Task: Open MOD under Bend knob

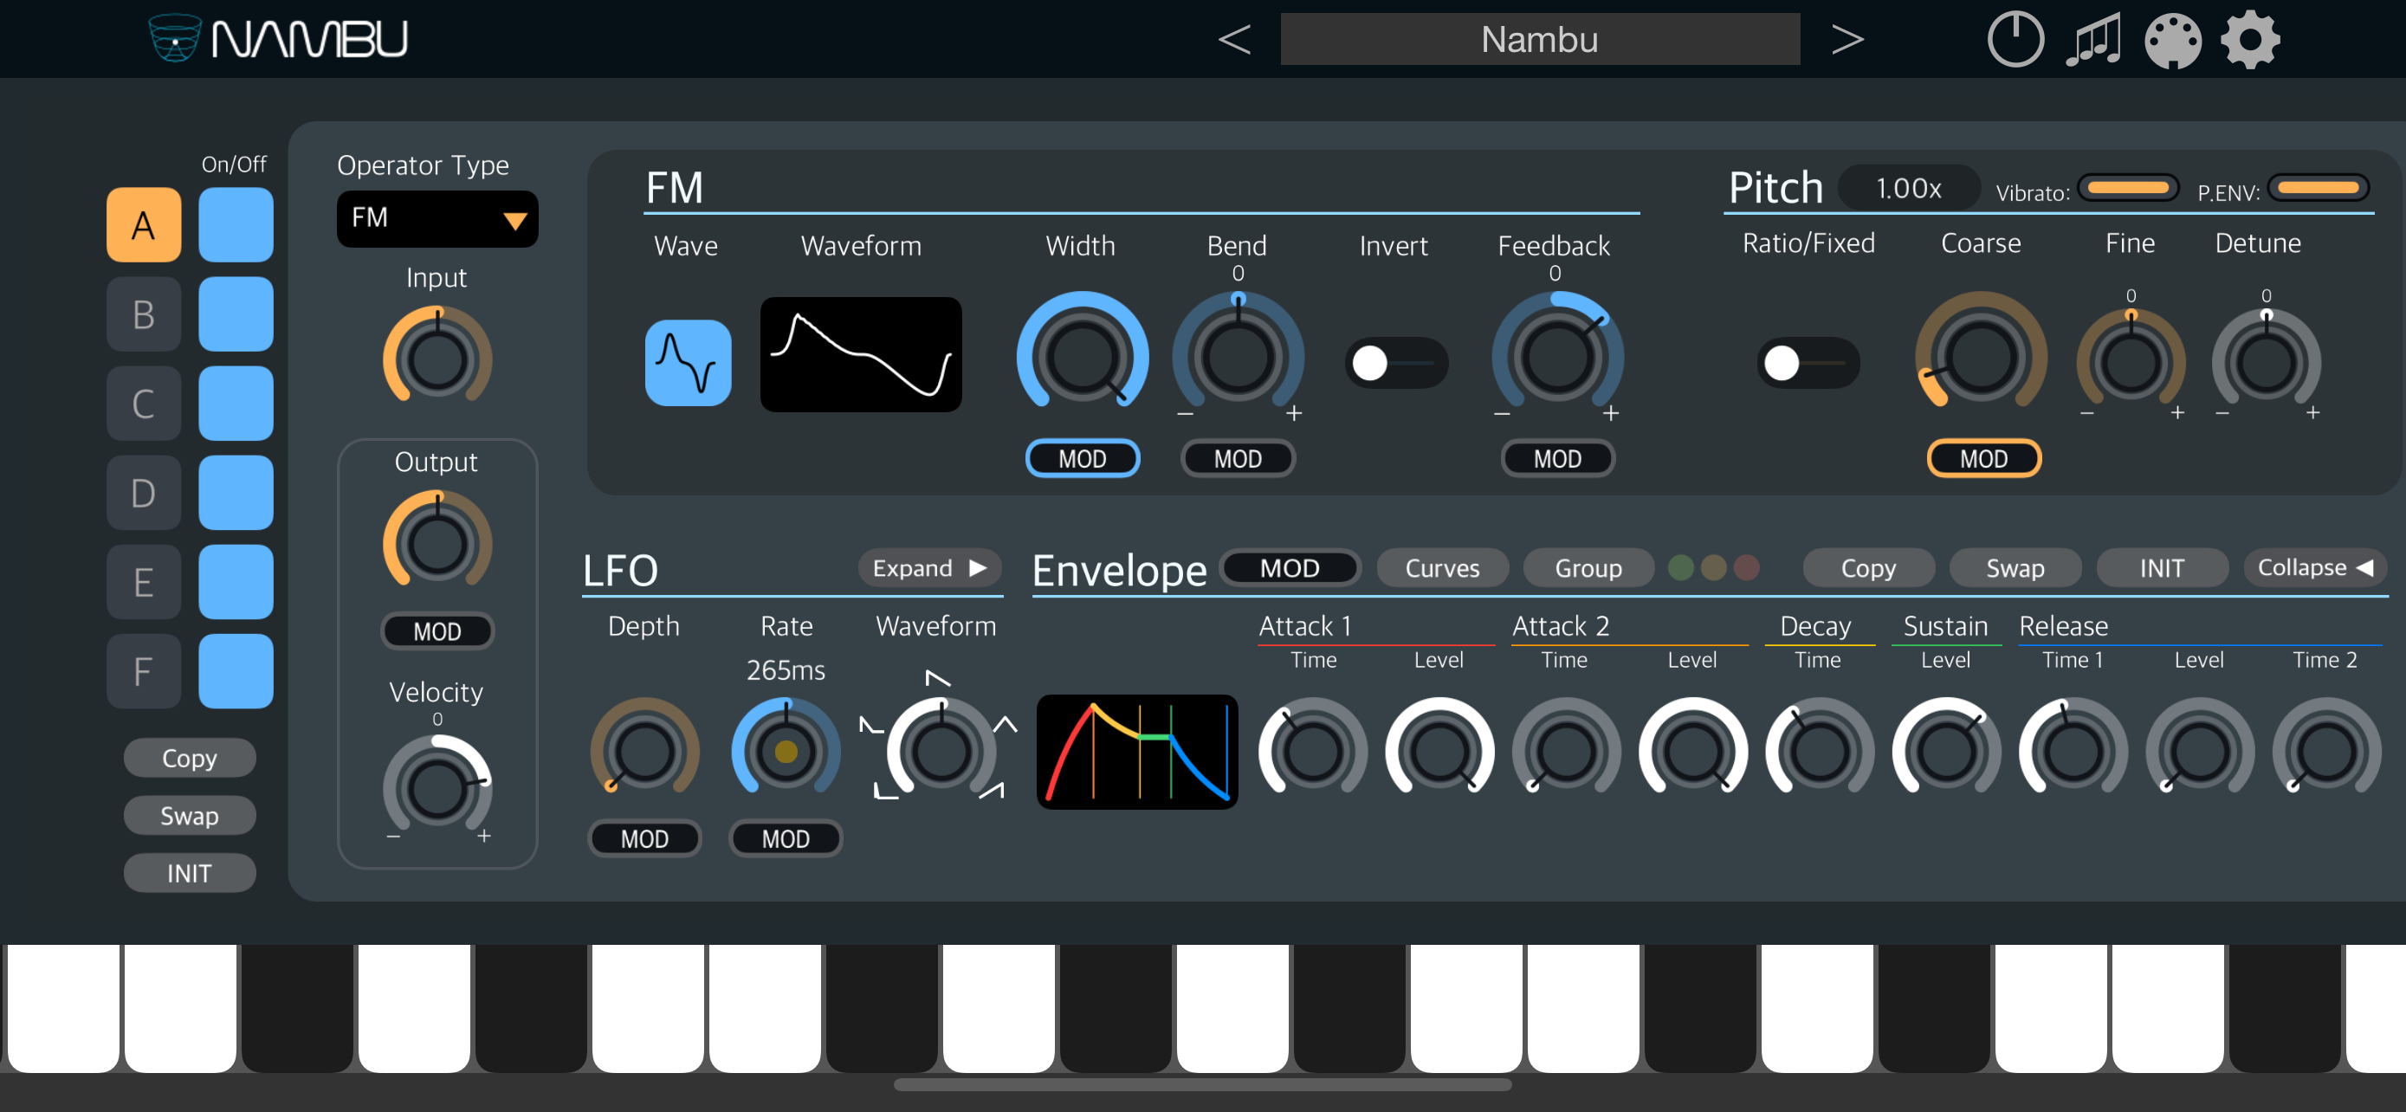Action: [1238, 458]
